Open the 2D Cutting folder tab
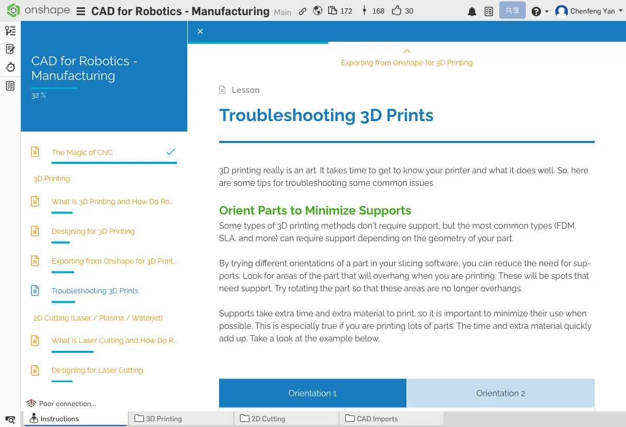This screenshot has width=626, height=427. click(268, 419)
